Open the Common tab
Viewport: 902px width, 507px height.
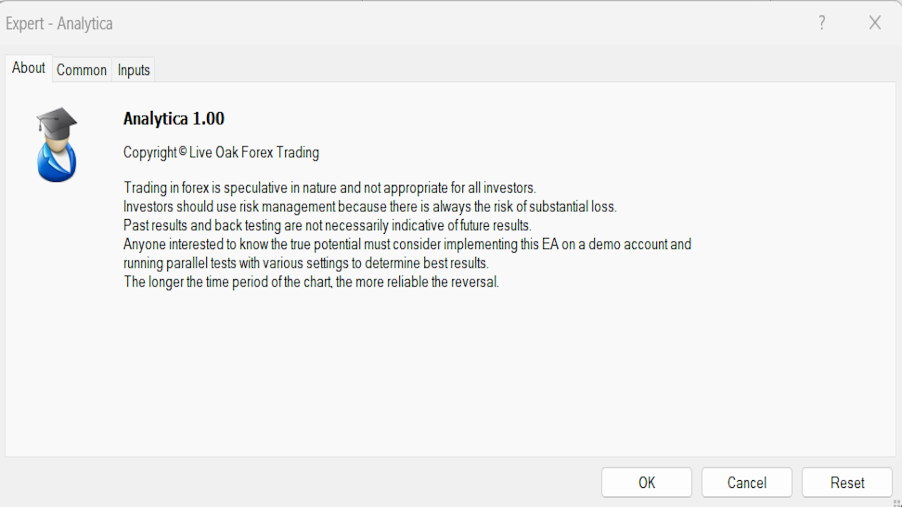coord(82,70)
